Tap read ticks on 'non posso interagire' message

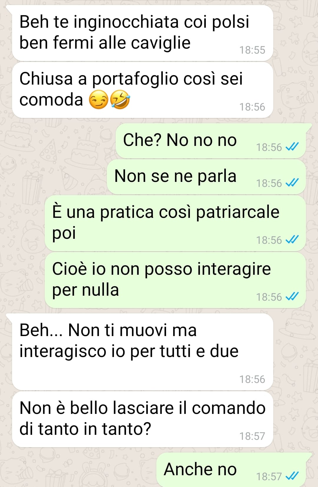[x=292, y=297]
